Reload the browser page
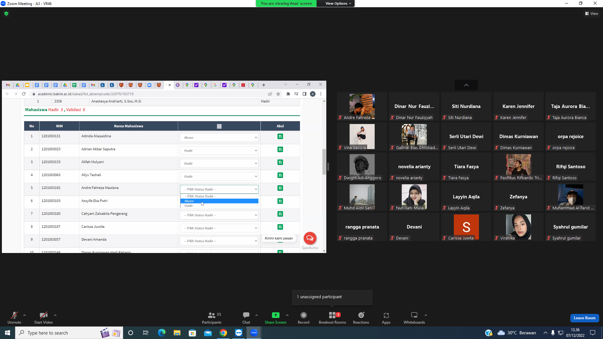603x339 pixels. [x=24, y=94]
